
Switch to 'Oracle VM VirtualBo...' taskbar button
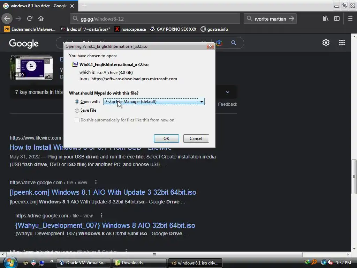click(x=83, y=263)
